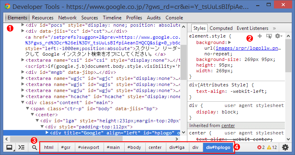Show the console drawer icon
This screenshot has width=295, height=155.
21,147
